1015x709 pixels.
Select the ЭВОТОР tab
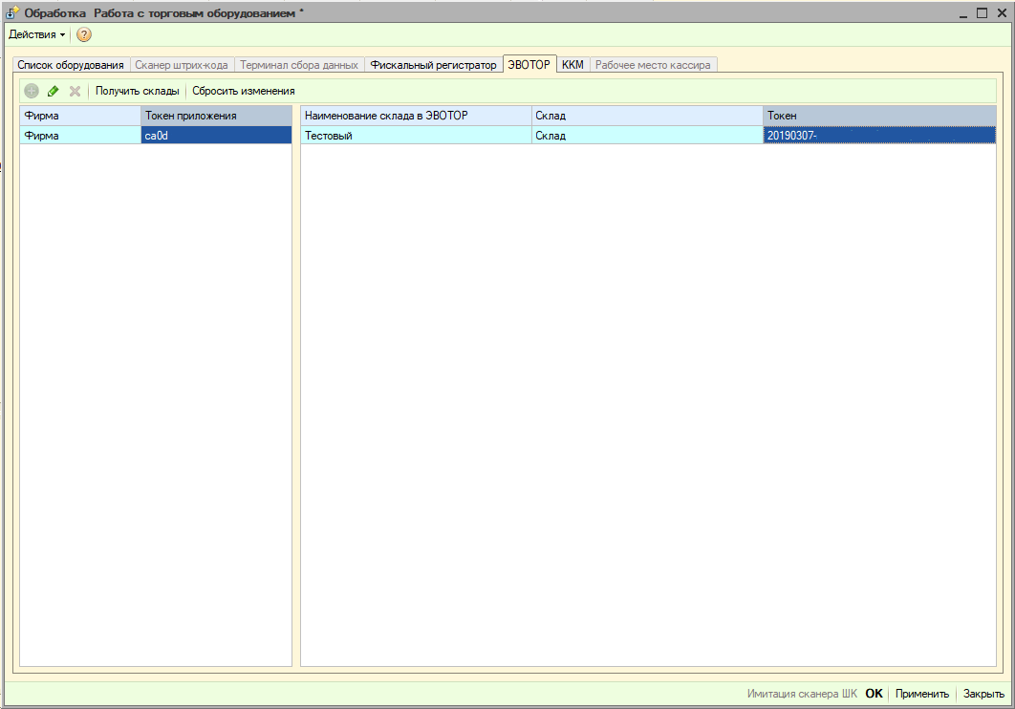click(529, 65)
